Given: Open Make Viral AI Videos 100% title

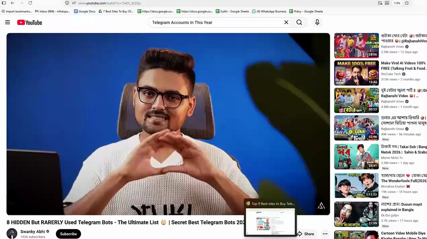Looking at the screenshot, I should click(404, 66).
